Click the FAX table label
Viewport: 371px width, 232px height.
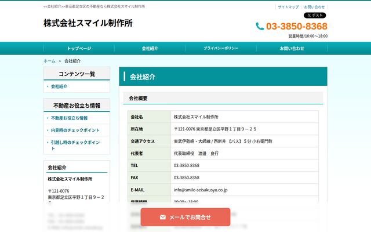point(134,177)
